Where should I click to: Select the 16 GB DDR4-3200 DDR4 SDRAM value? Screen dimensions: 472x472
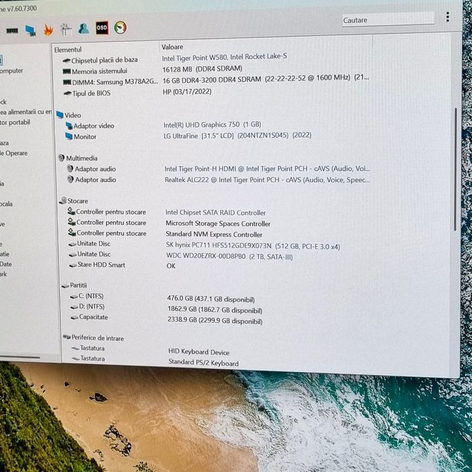(266, 79)
